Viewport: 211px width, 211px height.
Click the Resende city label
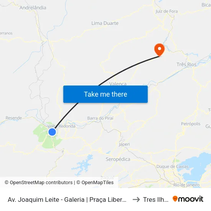pos(13,118)
